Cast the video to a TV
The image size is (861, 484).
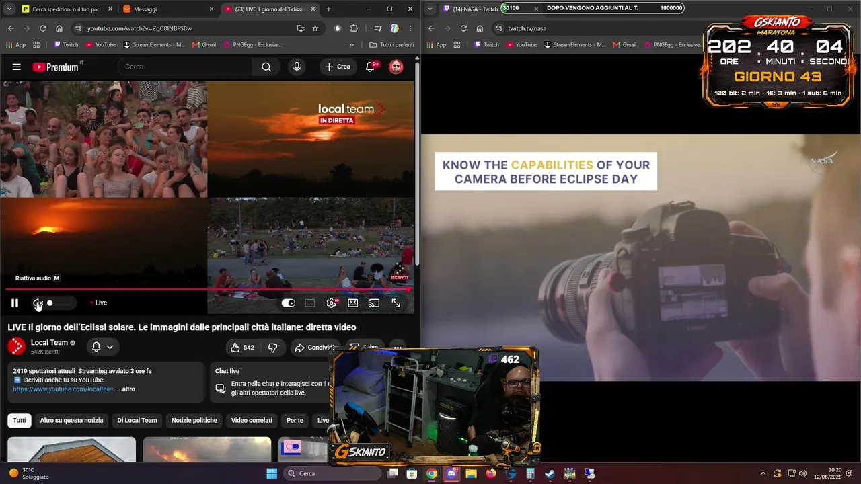(x=375, y=303)
